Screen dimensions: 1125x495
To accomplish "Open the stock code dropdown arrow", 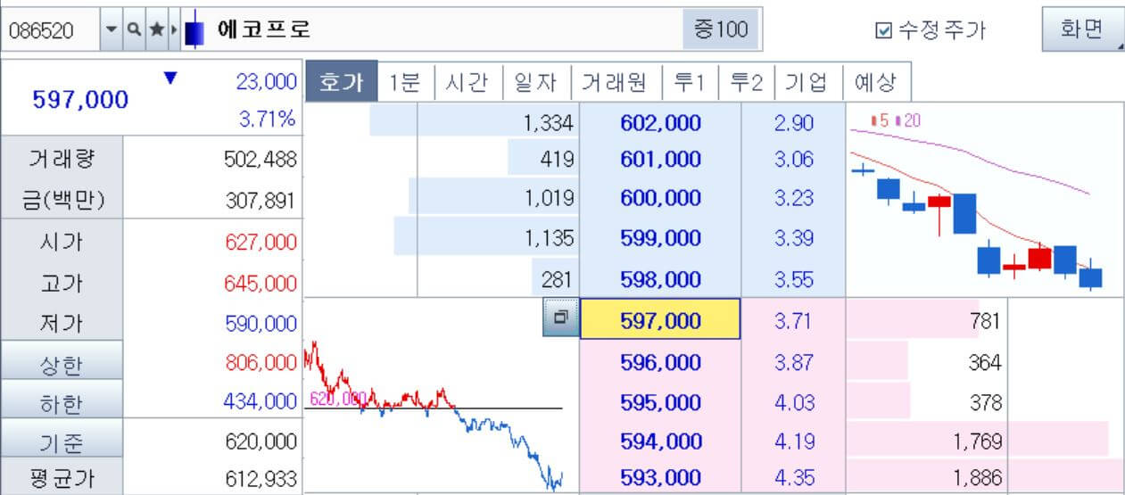I will point(112,29).
